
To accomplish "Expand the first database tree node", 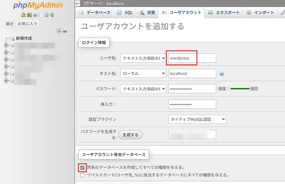I will 6,46.
